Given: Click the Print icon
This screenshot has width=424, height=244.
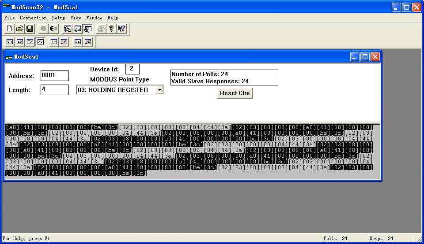Looking at the screenshot, I should 101,29.
